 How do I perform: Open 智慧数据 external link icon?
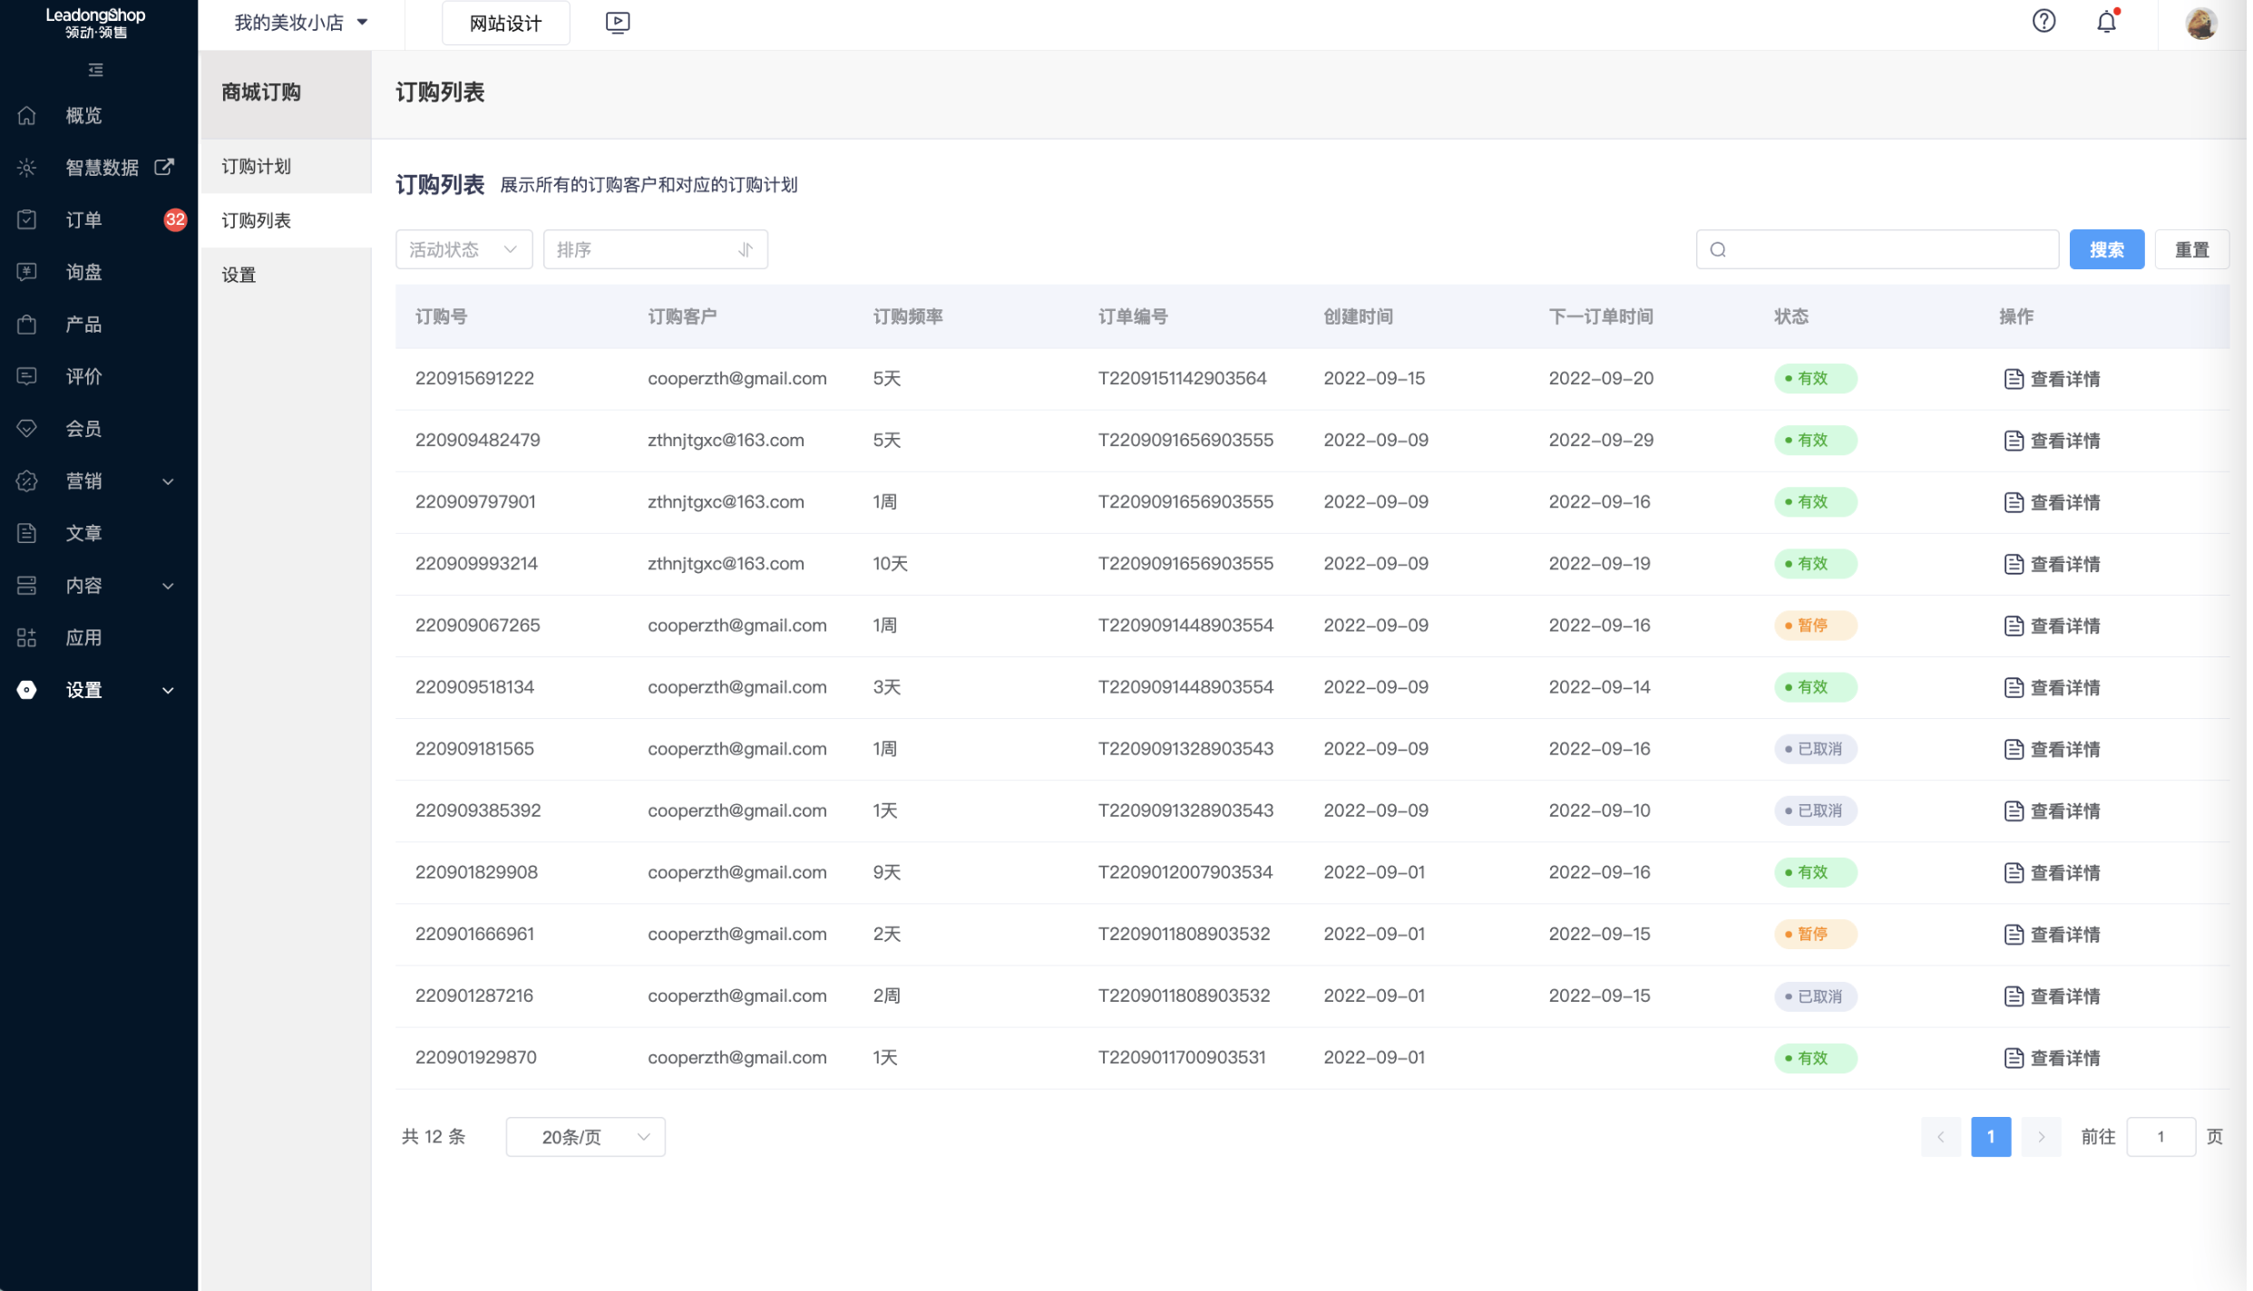pyautogui.click(x=164, y=167)
